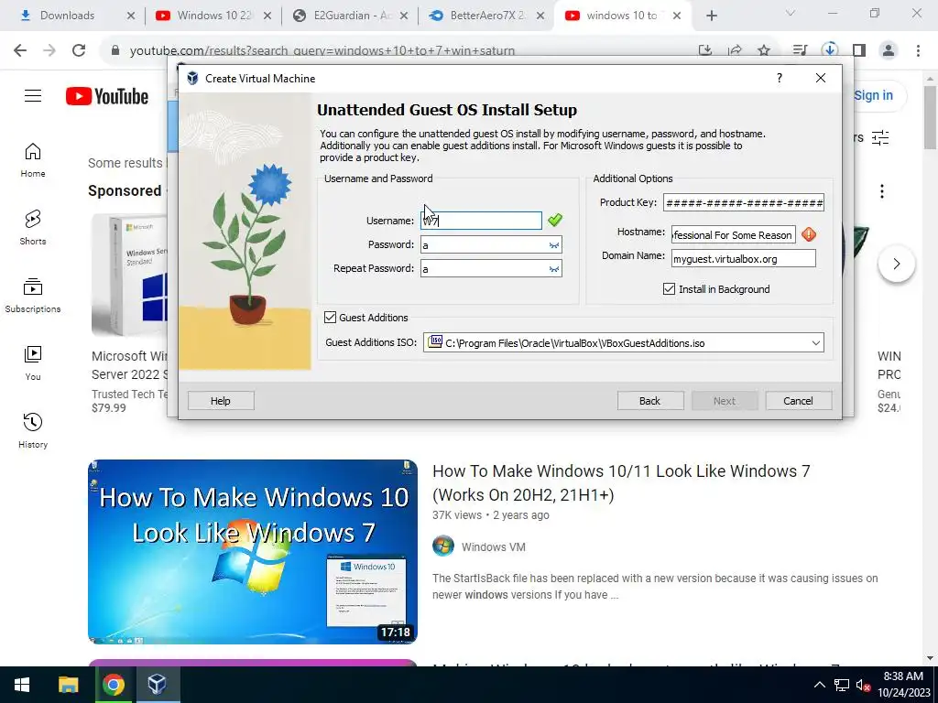Open the YouTube search filters icon
938x703 pixels.
click(x=880, y=138)
